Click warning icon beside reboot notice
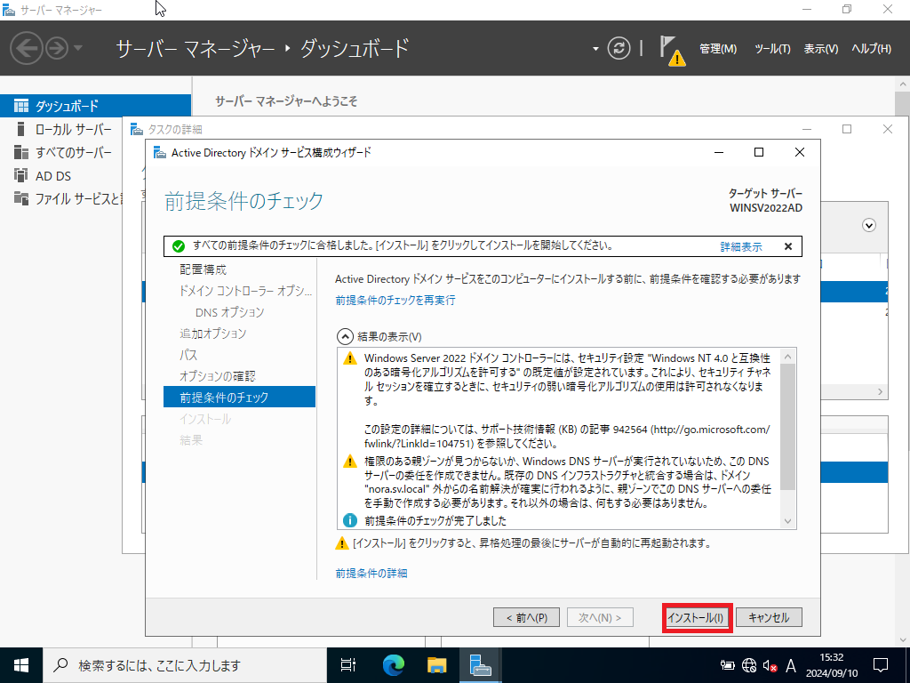Viewport: 910px width, 683px height. tap(342, 543)
